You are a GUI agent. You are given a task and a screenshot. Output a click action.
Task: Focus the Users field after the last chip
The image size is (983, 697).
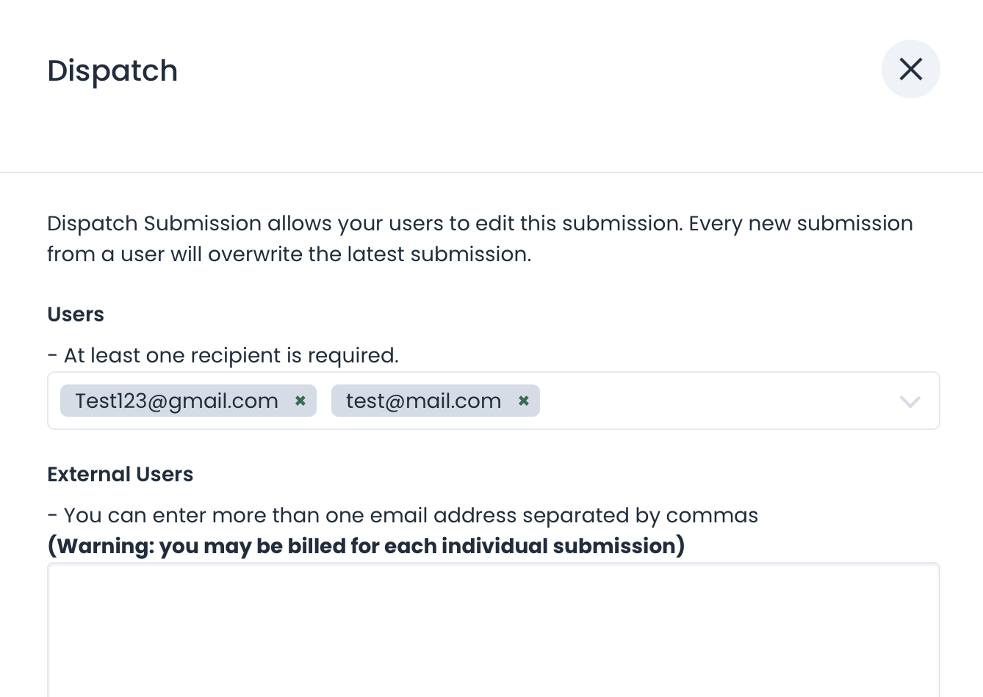tap(713, 401)
